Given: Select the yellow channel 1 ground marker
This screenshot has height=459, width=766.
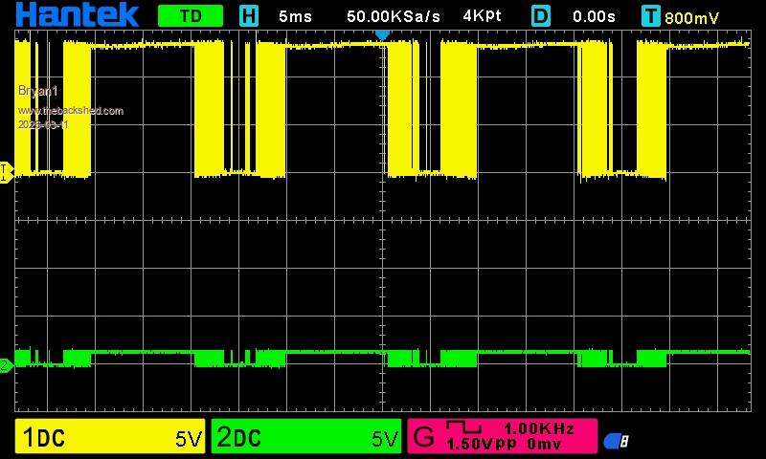Looking at the screenshot, I should tap(6, 171).
